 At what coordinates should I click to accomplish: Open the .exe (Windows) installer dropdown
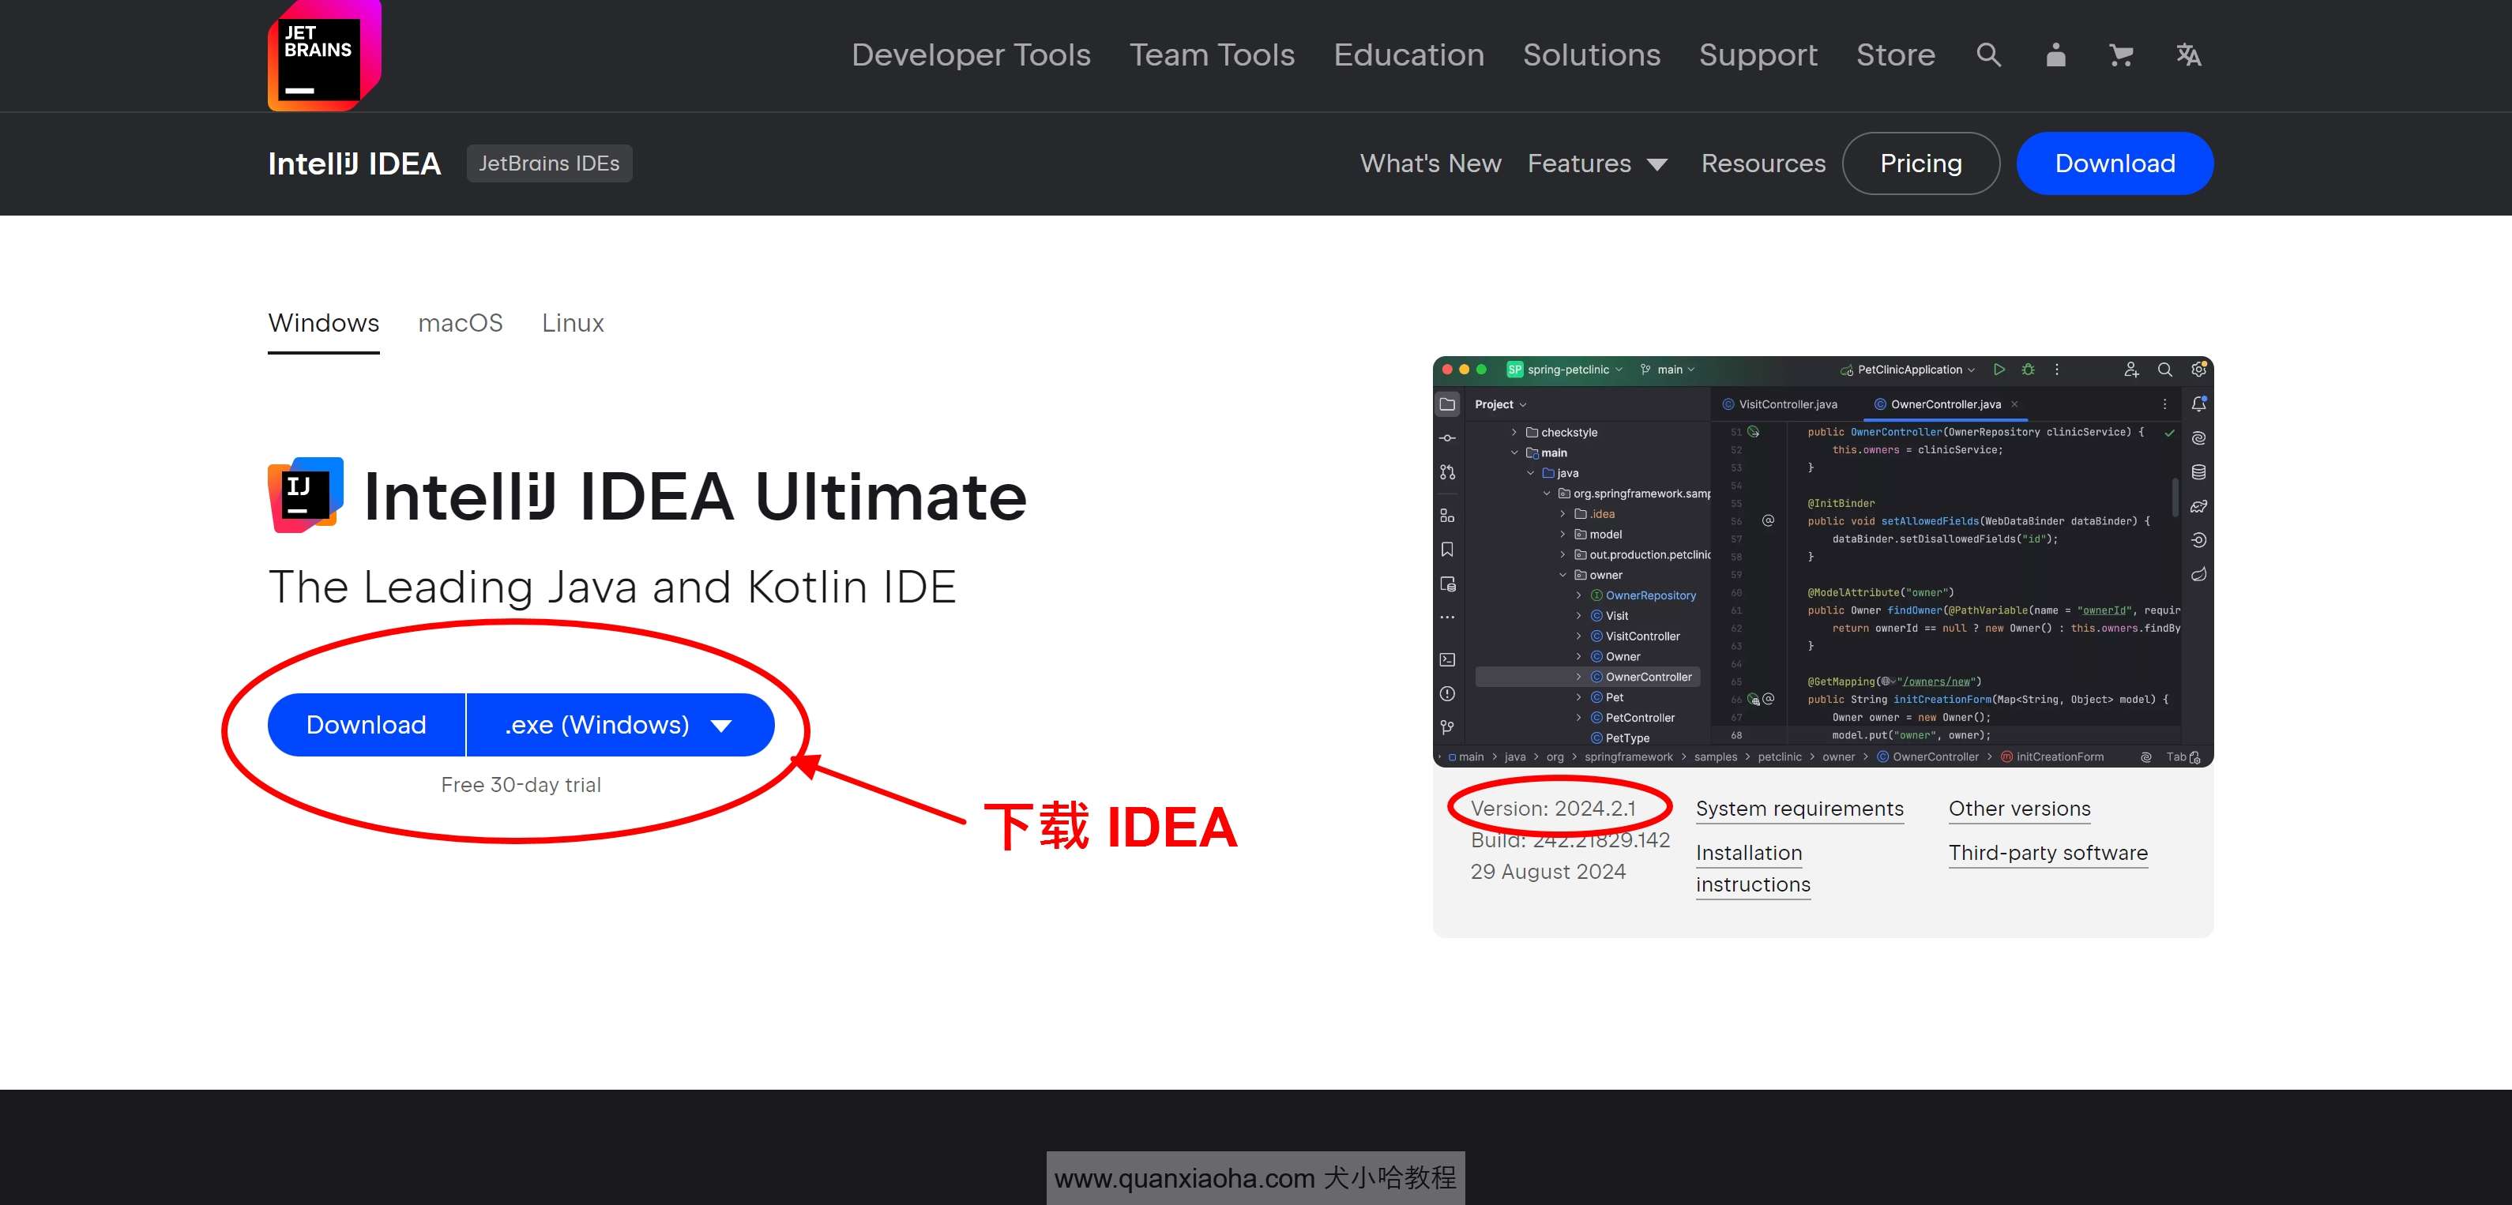[620, 724]
